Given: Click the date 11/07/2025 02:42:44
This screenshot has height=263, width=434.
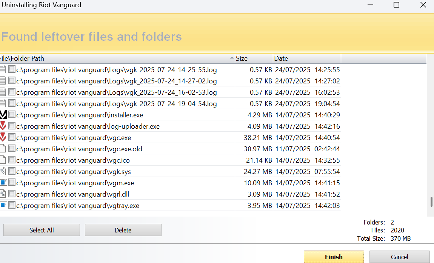Looking at the screenshot, I should [308, 149].
